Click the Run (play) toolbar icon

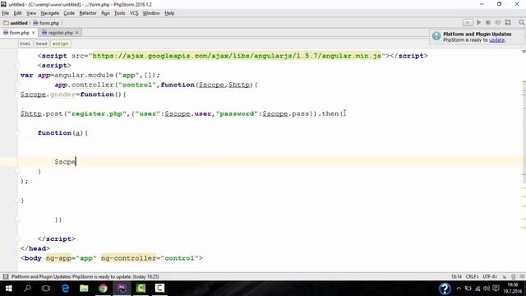[478, 22]
